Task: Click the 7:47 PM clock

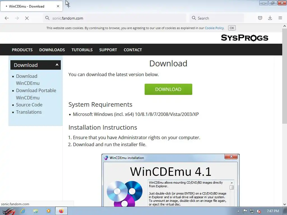Action: pyautogui.click(x=273, y=211)
